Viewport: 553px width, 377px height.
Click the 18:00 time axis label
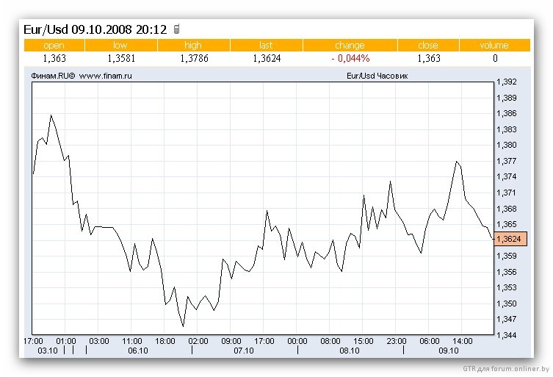coord(165,341)
